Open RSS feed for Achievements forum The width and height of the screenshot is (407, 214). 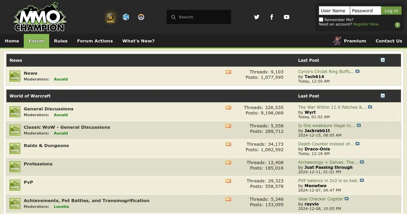point(228,199)
